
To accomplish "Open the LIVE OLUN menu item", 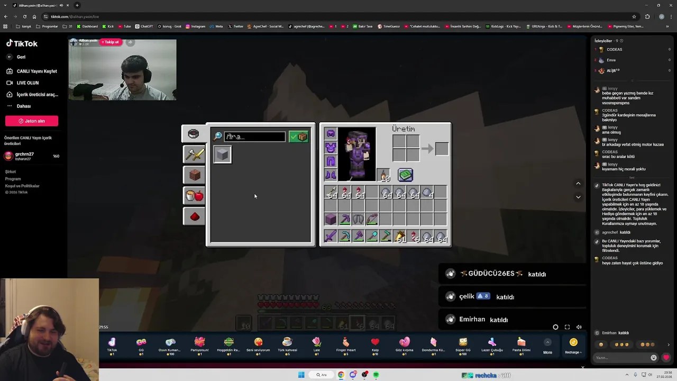I will (23, 83).
